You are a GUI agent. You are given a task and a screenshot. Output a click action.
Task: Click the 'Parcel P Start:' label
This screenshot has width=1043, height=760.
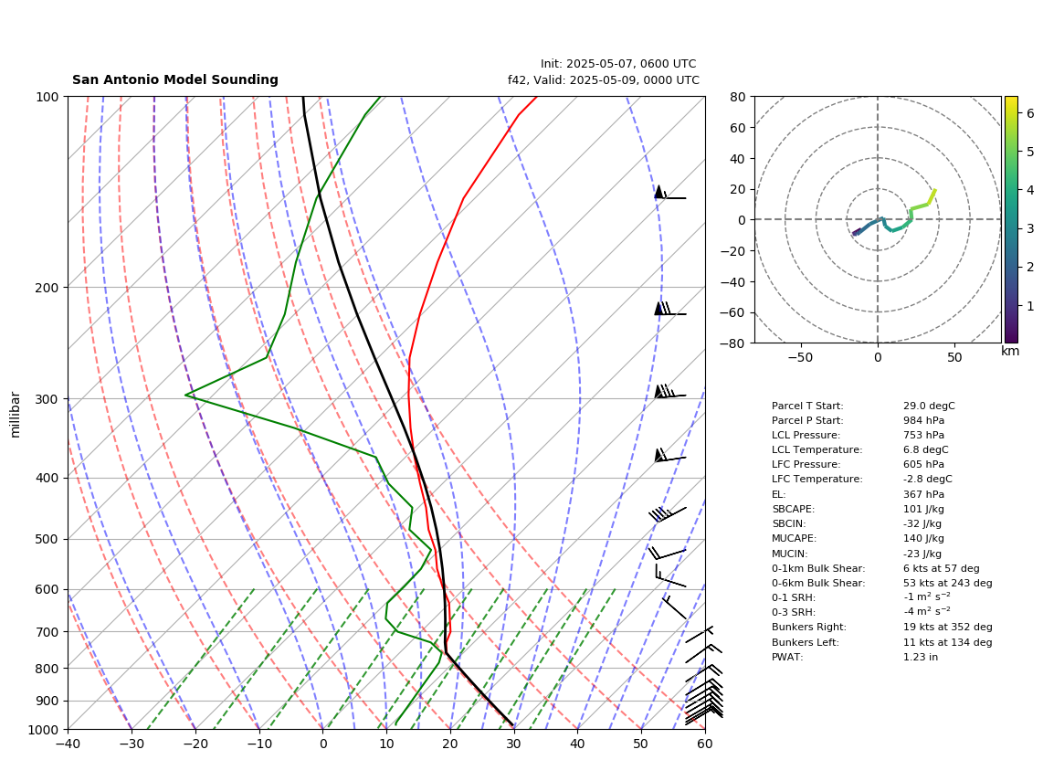807,420
